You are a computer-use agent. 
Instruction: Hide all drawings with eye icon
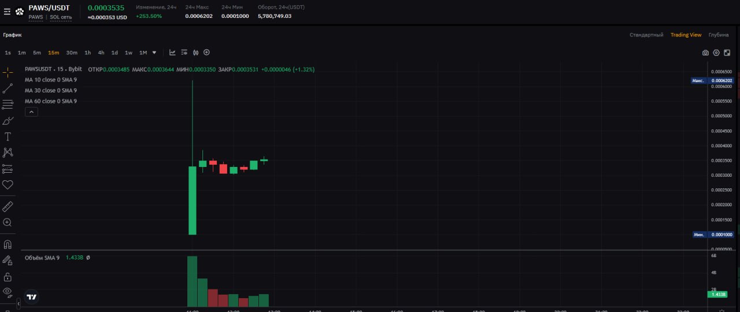pyautogui.click(x=8, y=292)
